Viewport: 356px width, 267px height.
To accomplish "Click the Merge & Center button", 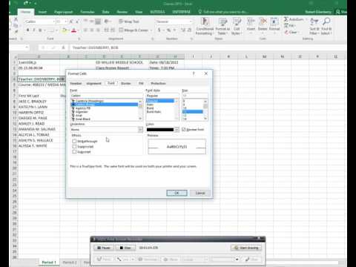I will [133, 30].
